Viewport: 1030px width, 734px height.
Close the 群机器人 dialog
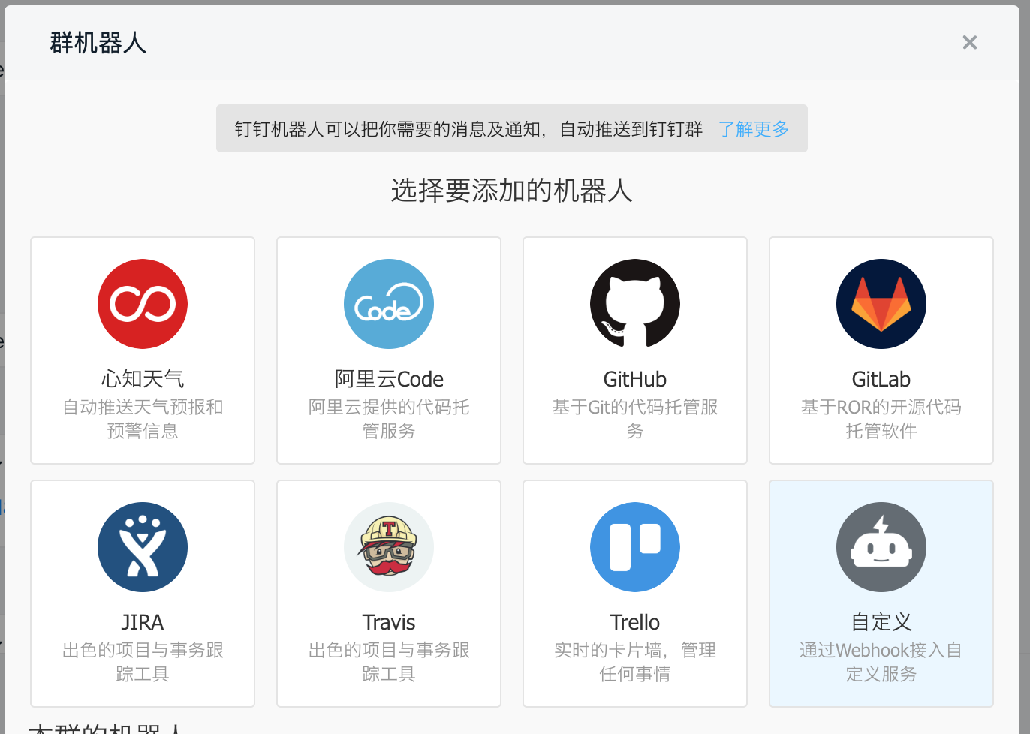[x=970, y=43]
